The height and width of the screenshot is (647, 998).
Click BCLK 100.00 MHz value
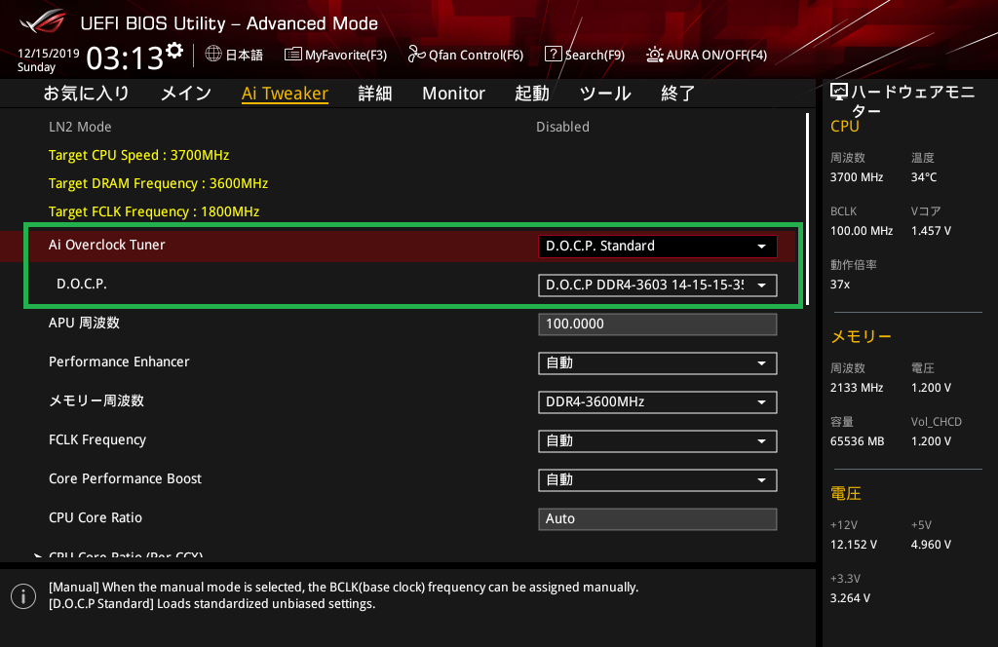coord(862,231)
